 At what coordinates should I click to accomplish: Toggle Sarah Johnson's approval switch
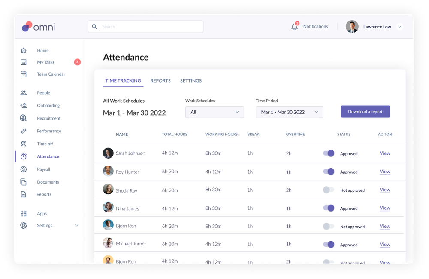pyautogui.click(x=329, y=153)
